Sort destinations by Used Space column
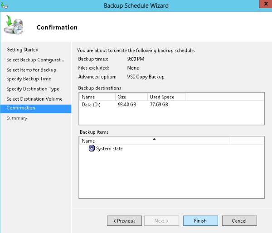This screenshot has width=272, height=233. pos(166,97)
